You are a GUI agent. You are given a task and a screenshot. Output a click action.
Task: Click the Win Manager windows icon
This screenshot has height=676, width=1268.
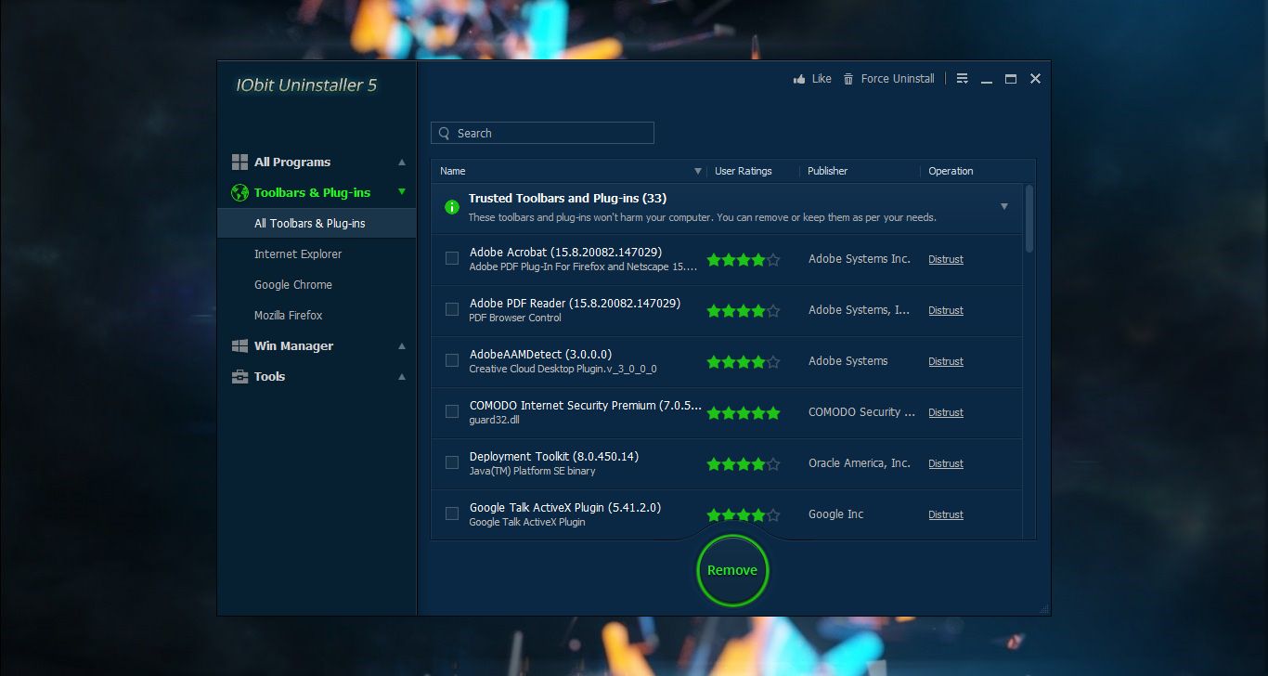(x=239, y=345)
